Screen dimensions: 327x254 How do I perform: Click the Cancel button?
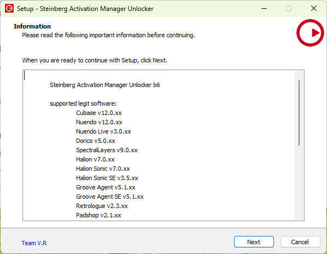(300, 242)
